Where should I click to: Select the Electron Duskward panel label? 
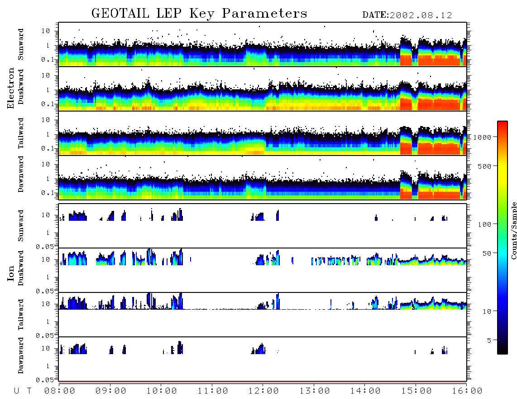[21, 87]
